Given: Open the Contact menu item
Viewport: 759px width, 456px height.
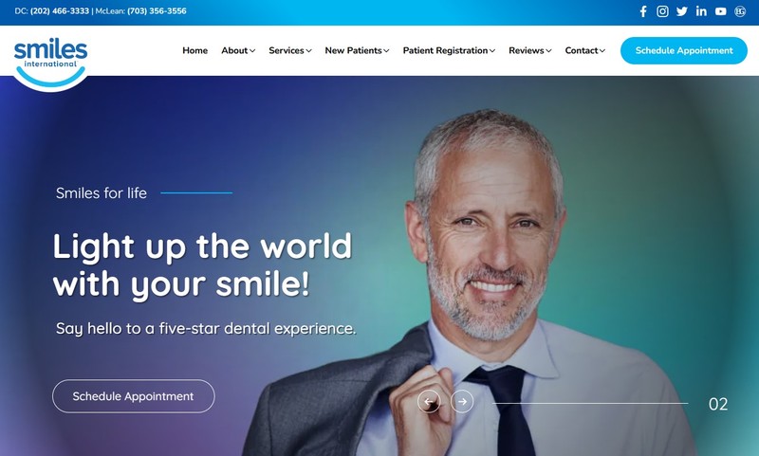Looking at the screenshot, I should 584,50.
